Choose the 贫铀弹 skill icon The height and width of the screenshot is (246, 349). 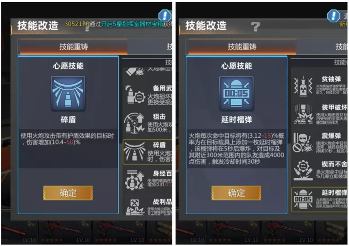click(303, 86)
